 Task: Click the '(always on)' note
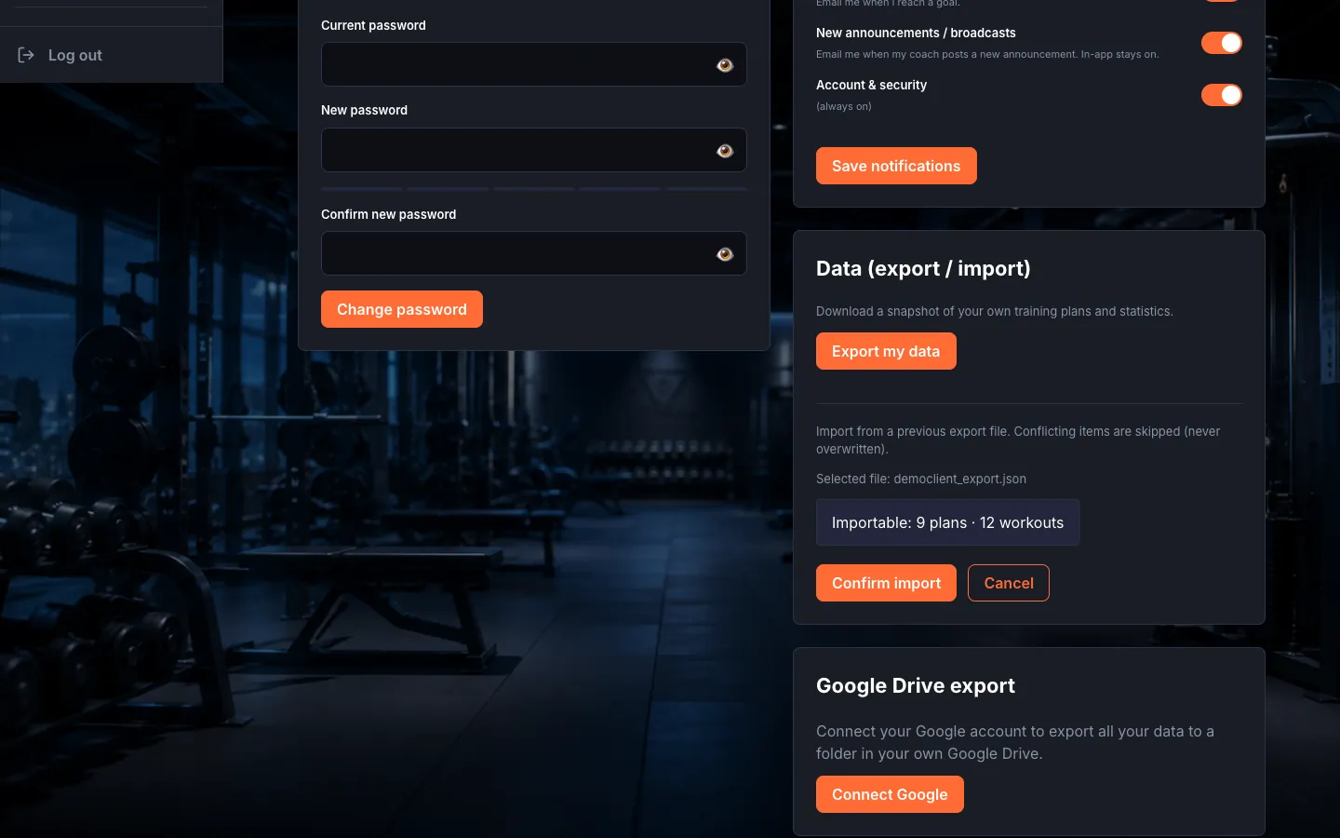tap(844, 106)
